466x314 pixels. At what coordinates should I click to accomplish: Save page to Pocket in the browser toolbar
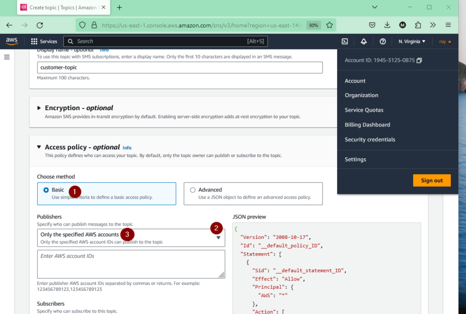click(373, 25)
